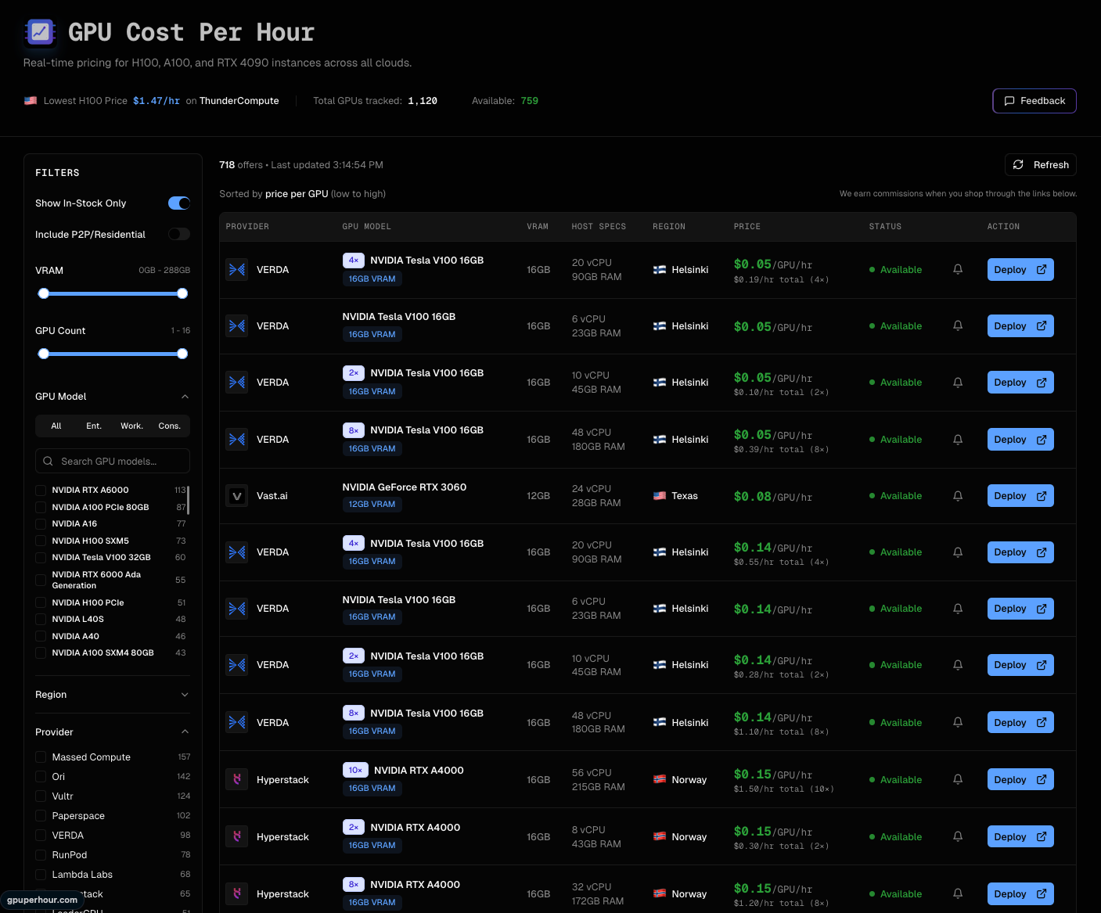Select the Vast.ai provider logo
Image resolution: width=1101 pixels, height=913 pixels.
tap(236, 495)
